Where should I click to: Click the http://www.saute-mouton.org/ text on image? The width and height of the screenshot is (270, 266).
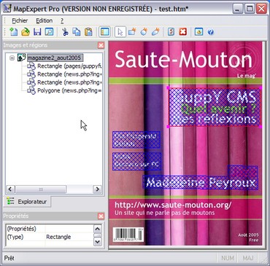coord(173,205)
